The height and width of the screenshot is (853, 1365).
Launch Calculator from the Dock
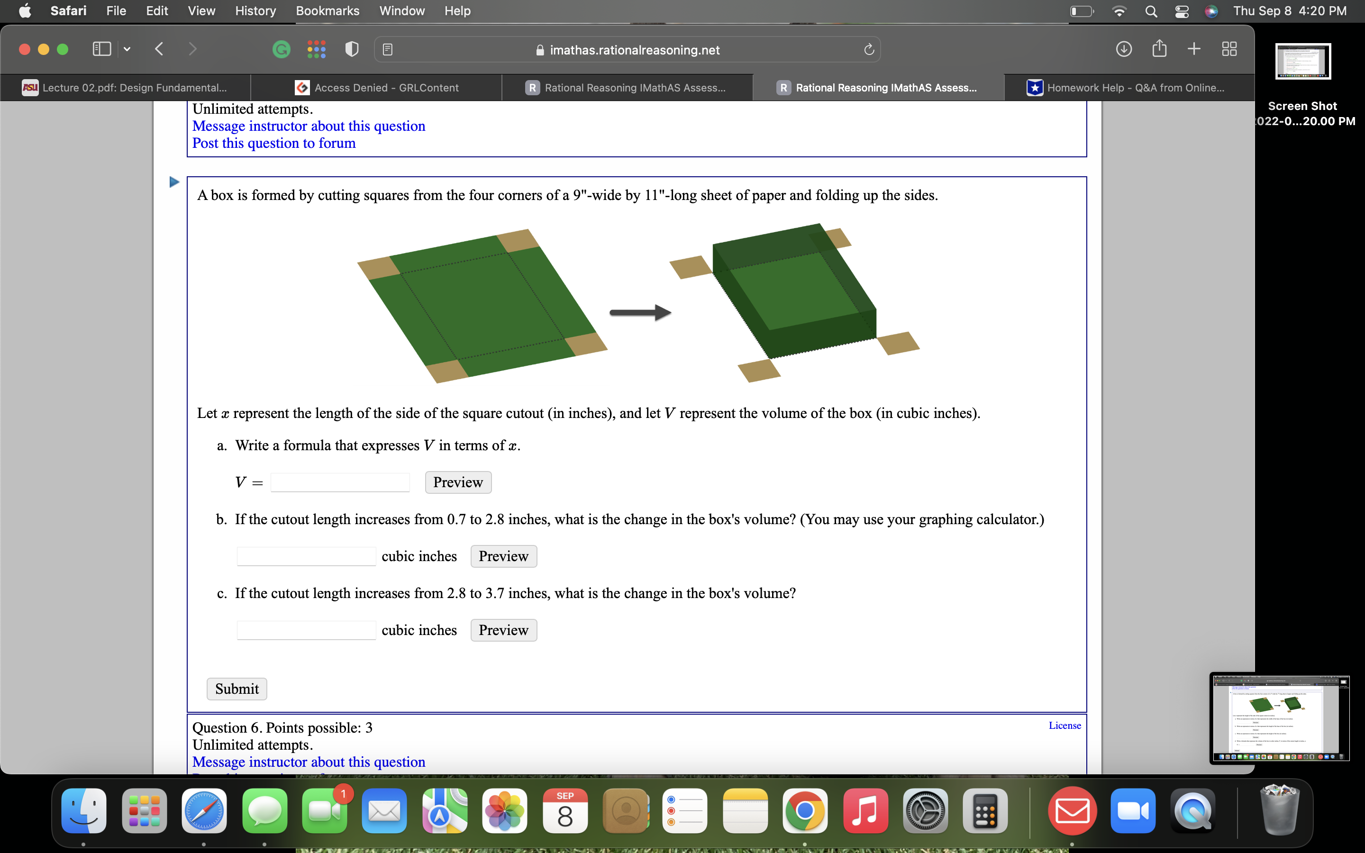tap(986, 811)
